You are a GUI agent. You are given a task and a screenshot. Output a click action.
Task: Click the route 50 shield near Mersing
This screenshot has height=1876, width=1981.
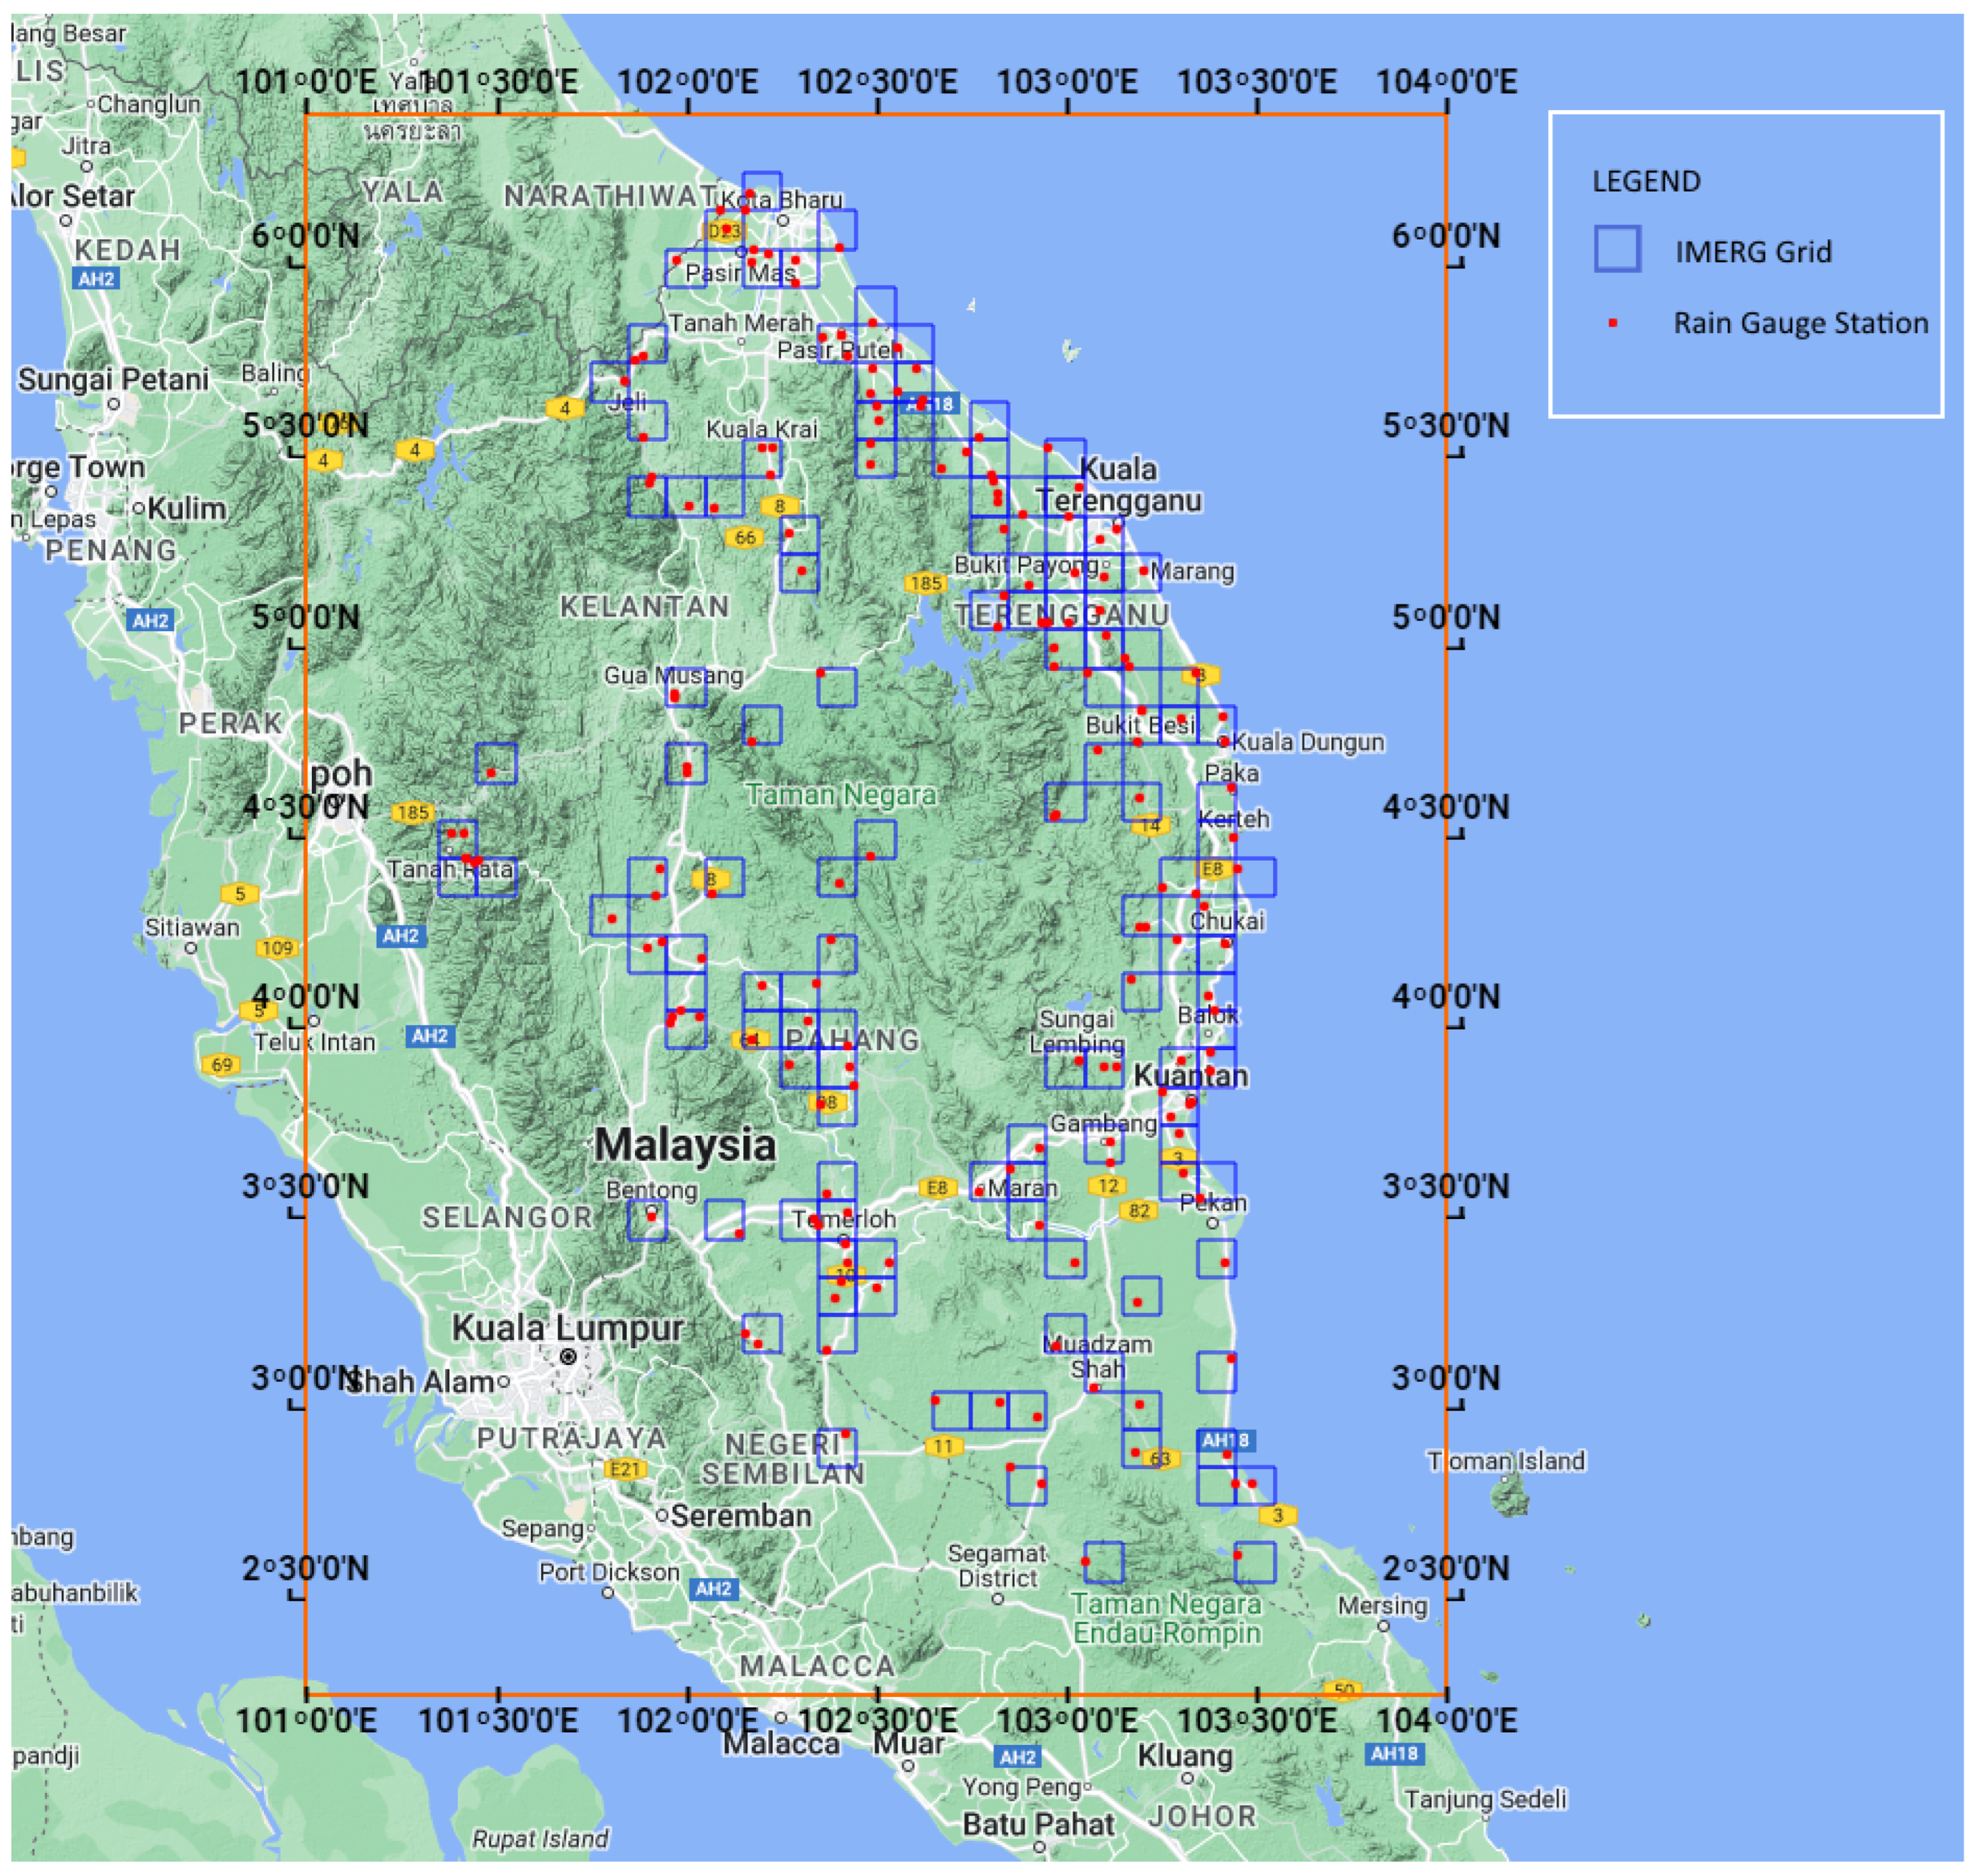(1343, 1690)
